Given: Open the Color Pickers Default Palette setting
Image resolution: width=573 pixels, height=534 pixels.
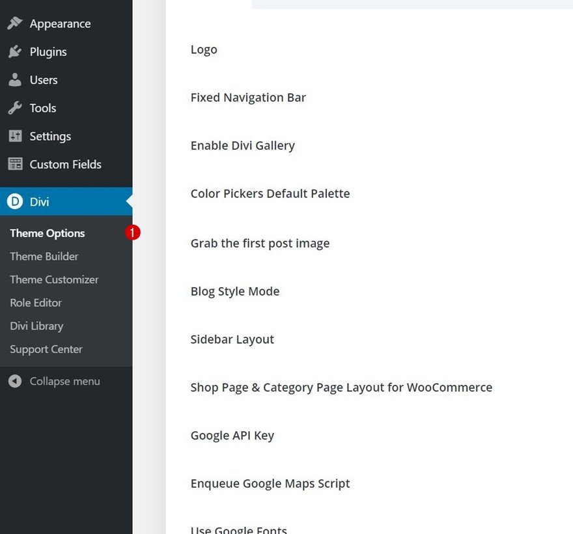Looking at the screenshot, I should click(270, 193).
